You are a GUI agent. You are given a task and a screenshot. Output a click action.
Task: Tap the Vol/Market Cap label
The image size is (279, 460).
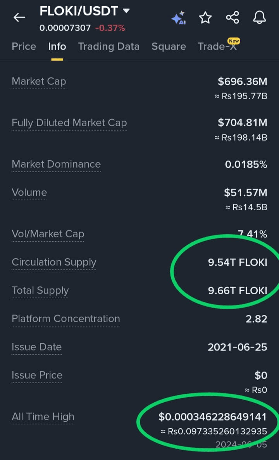click(x=48, y=234)
